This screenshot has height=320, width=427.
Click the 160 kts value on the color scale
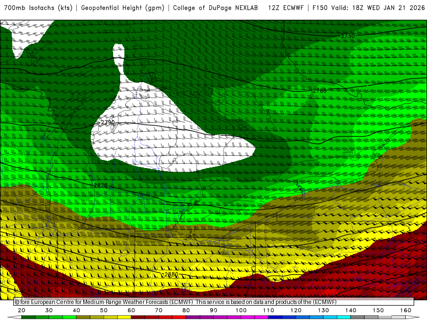point(406,310)
